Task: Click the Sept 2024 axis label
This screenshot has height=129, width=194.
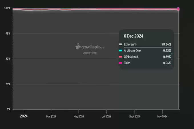Action: [134, 116]
